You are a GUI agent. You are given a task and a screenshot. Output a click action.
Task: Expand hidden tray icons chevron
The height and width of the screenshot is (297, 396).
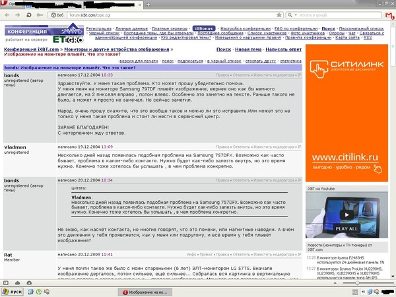coord(363,292)
